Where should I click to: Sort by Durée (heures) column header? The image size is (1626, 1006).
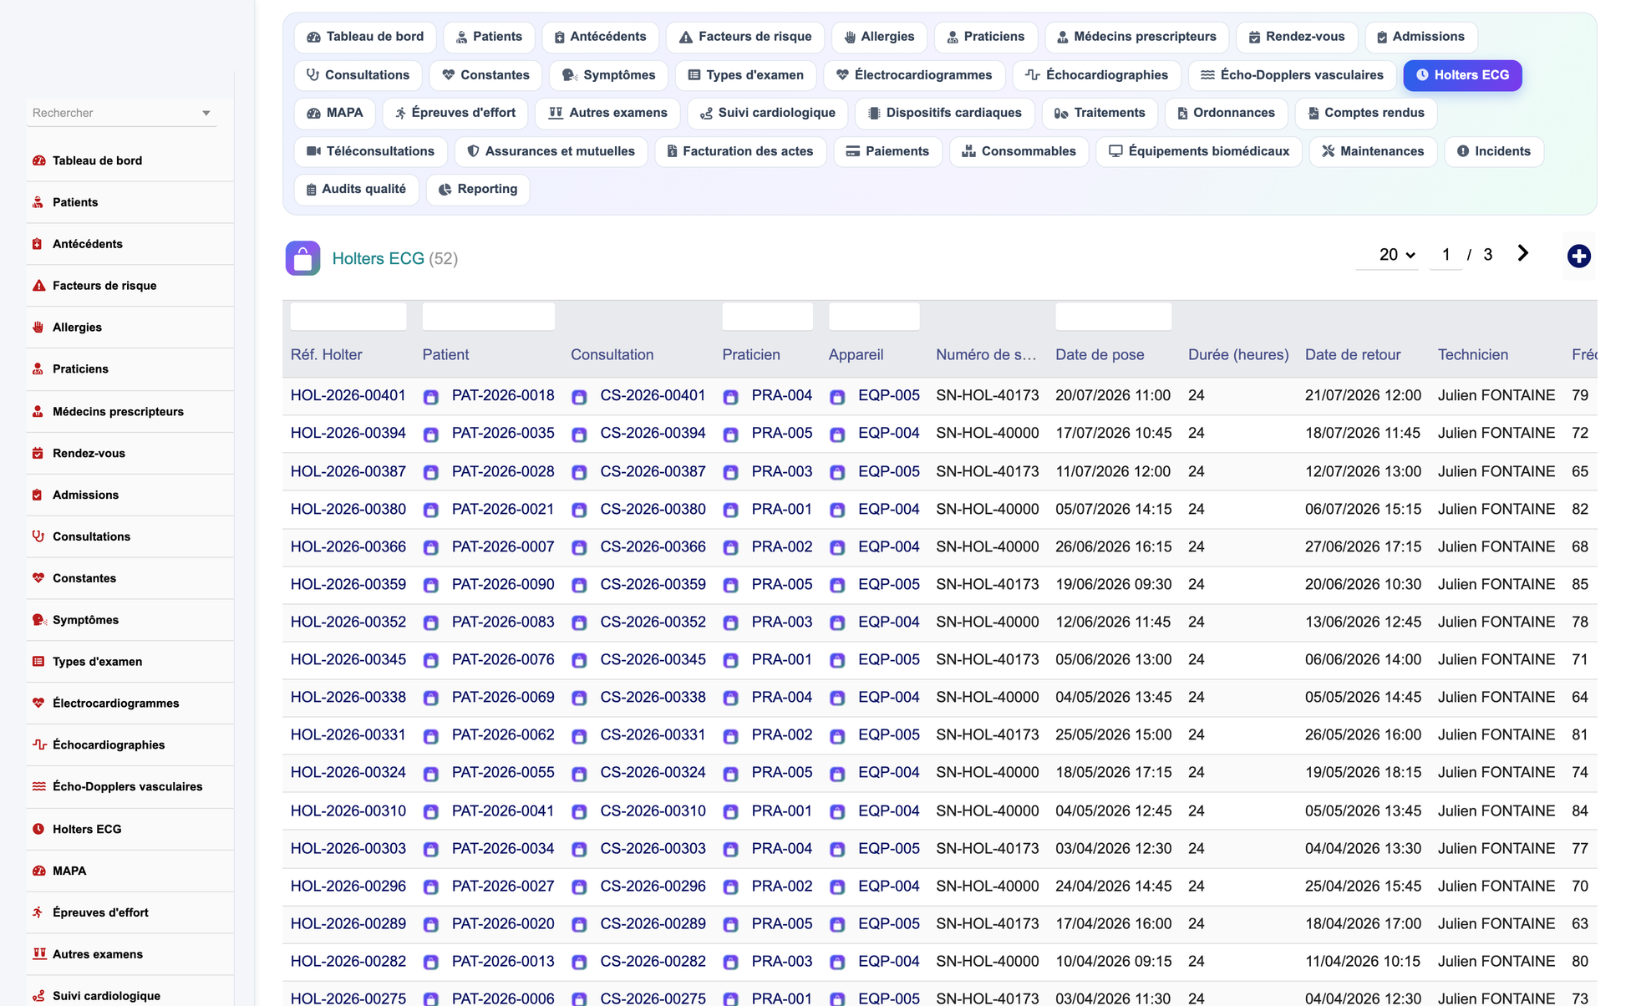pyautogui.click(x=1238, y=354)
